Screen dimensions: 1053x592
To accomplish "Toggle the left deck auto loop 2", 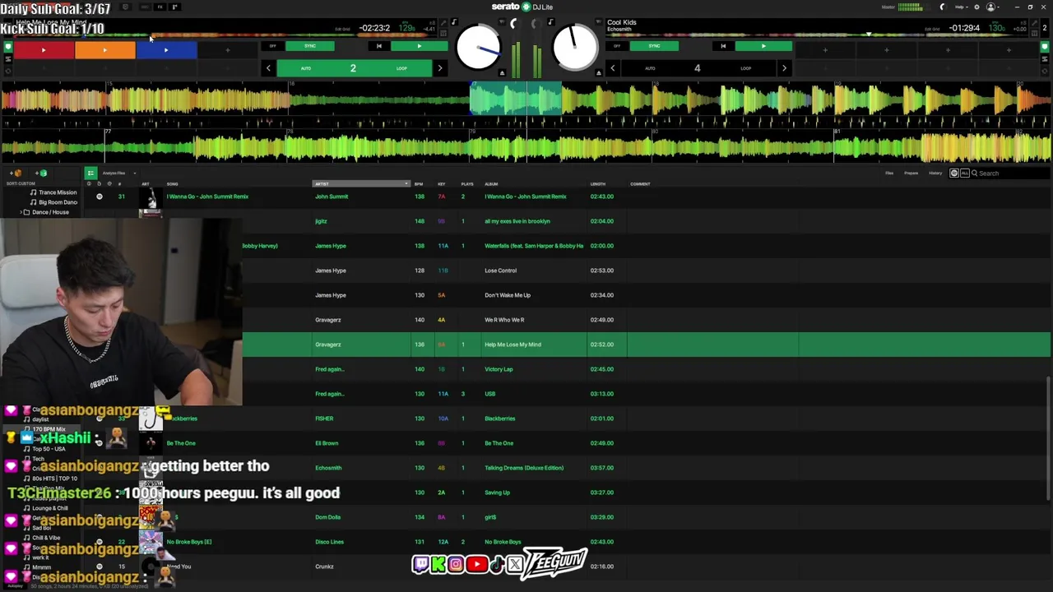I will (x=354, y=68).
